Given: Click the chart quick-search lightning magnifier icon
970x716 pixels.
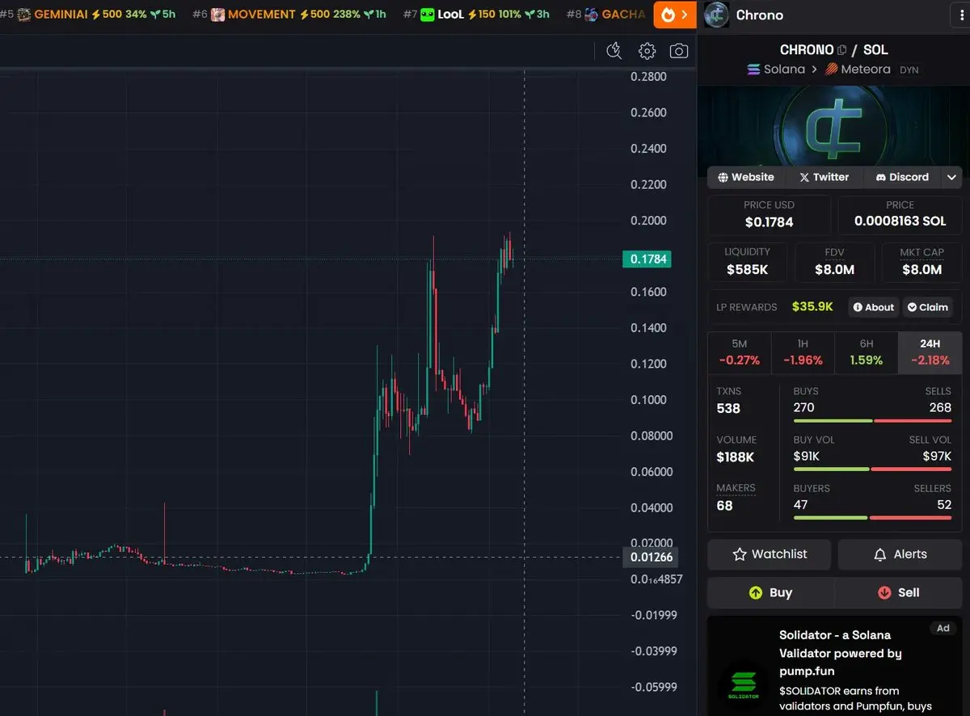Looking at the screenshot, I should 614,51.
